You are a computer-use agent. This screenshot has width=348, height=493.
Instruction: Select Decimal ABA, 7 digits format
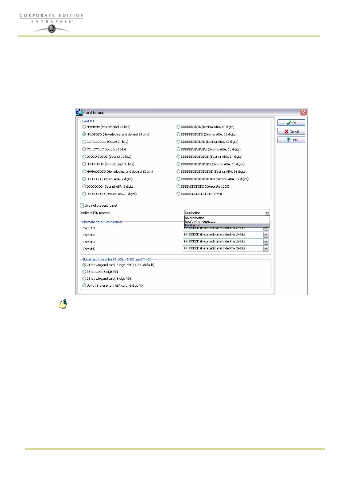[x=84, y=179]
